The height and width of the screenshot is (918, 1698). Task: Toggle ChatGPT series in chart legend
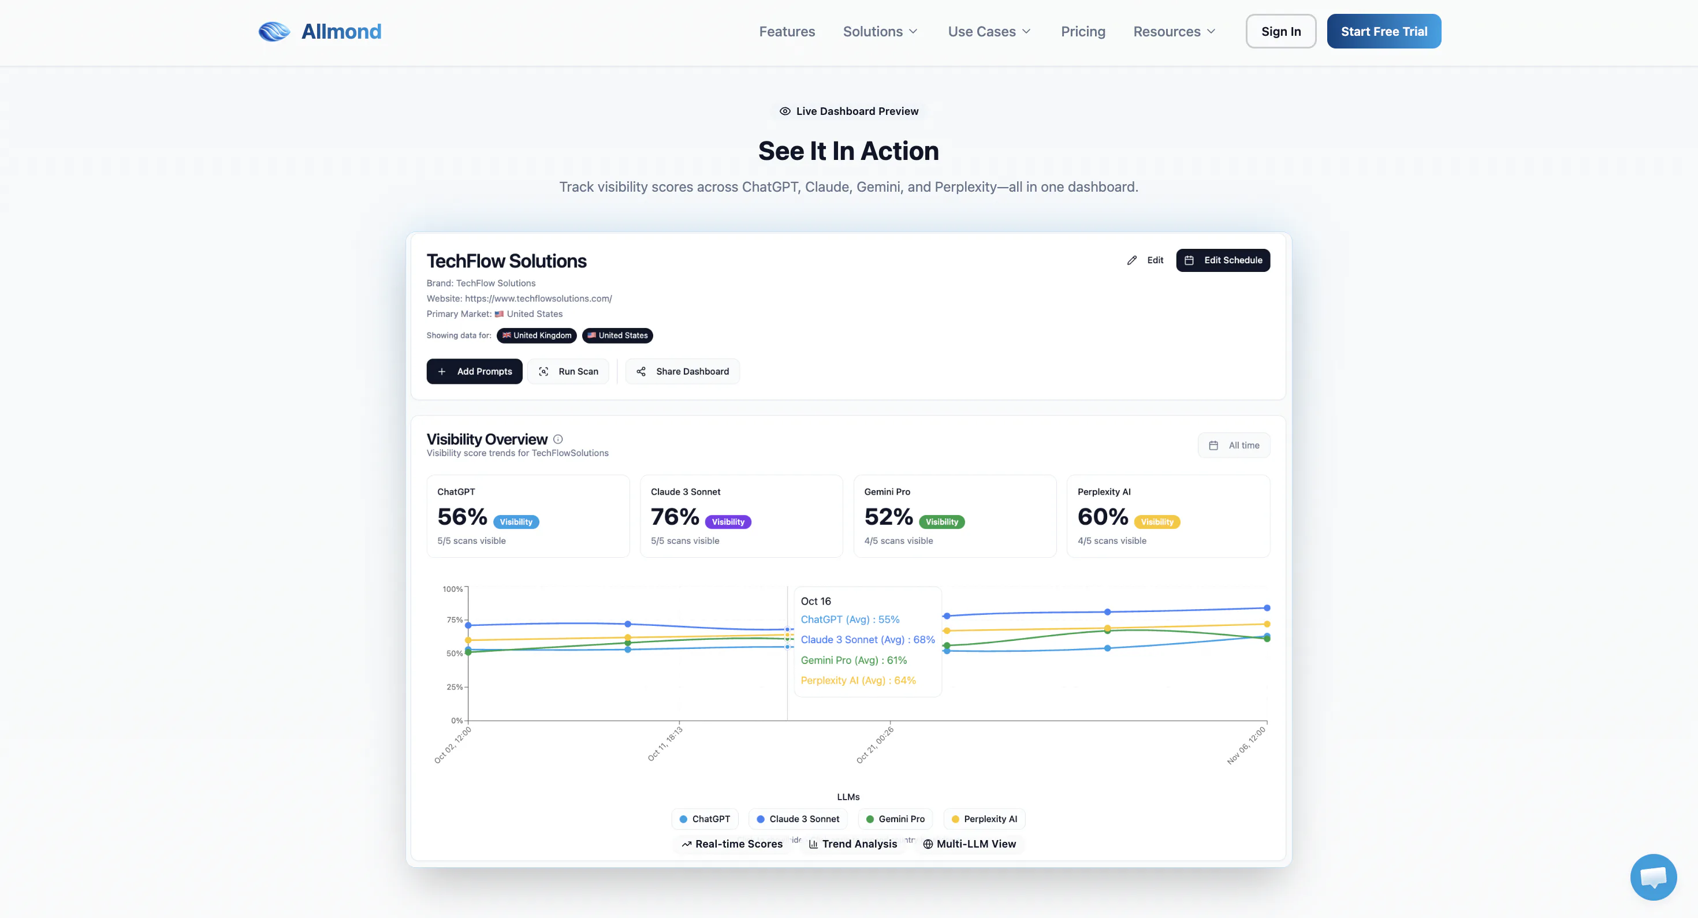coord(705,819)
